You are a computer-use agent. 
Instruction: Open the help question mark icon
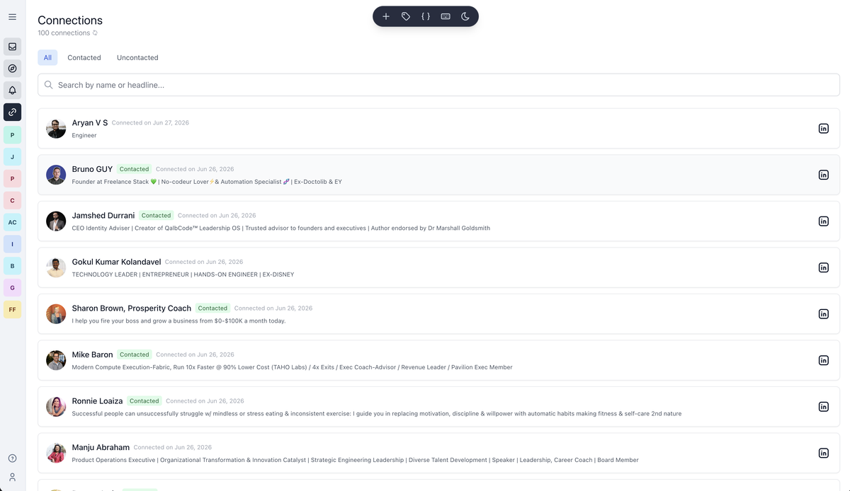[12, 458]
